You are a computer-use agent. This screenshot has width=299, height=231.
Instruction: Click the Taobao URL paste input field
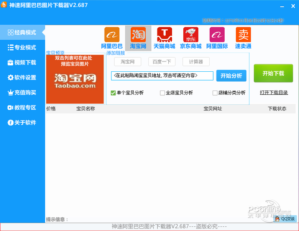[162, 76]
